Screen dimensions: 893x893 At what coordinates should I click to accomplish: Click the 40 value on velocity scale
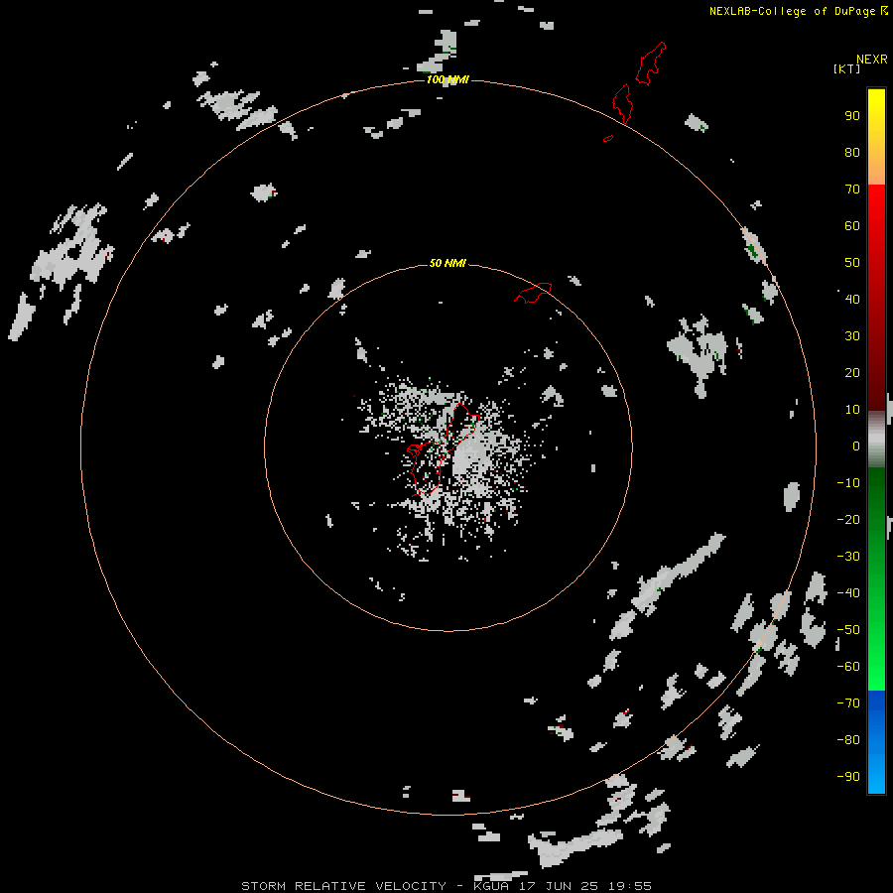click(x=852, y=299)
